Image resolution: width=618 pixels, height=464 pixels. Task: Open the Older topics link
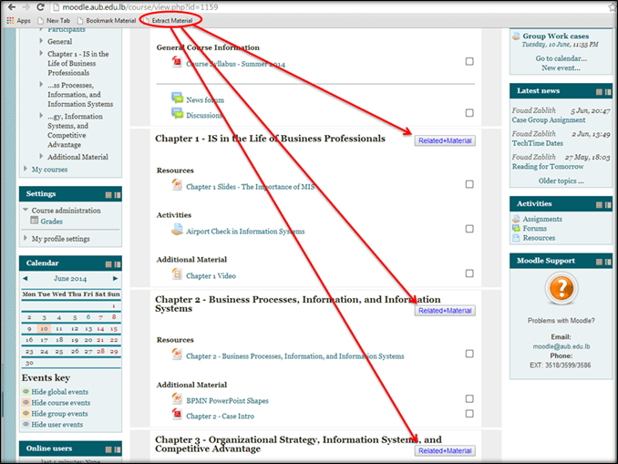[x=561, y=180]
